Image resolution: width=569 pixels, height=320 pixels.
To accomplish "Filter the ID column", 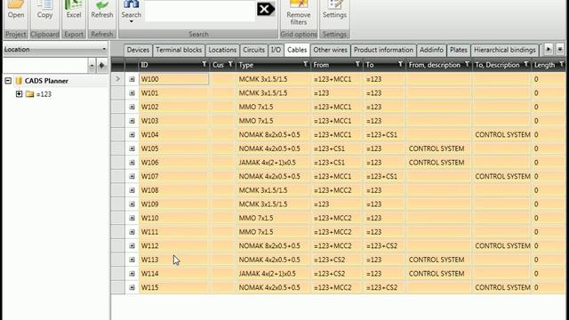I will pos(204,65).
